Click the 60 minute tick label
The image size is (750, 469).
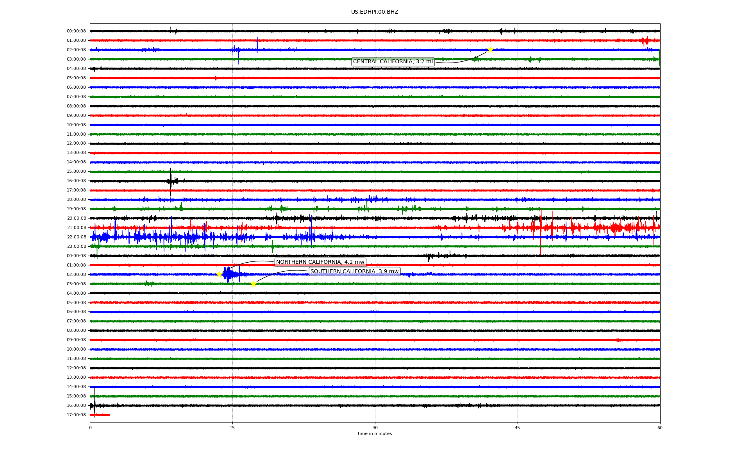660,428
